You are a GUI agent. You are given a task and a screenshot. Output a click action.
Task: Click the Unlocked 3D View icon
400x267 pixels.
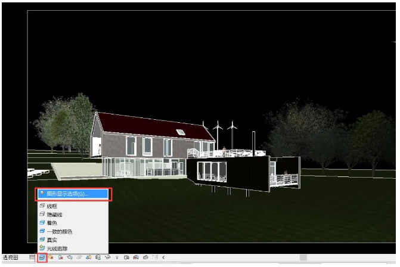[98, 257]
